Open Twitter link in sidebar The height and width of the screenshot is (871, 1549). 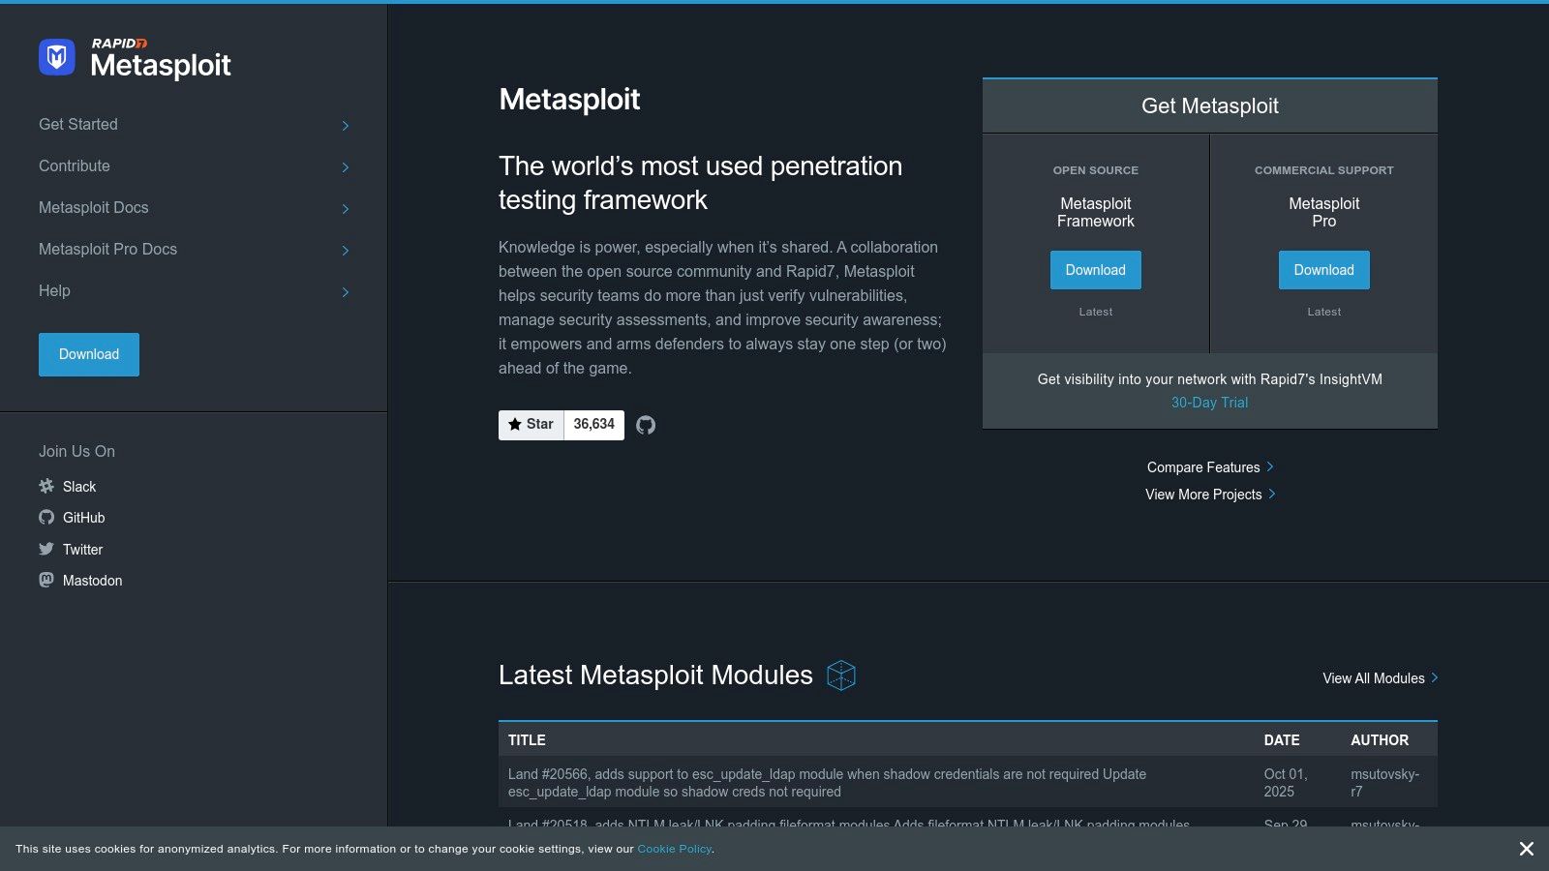(x=82, y=550)
